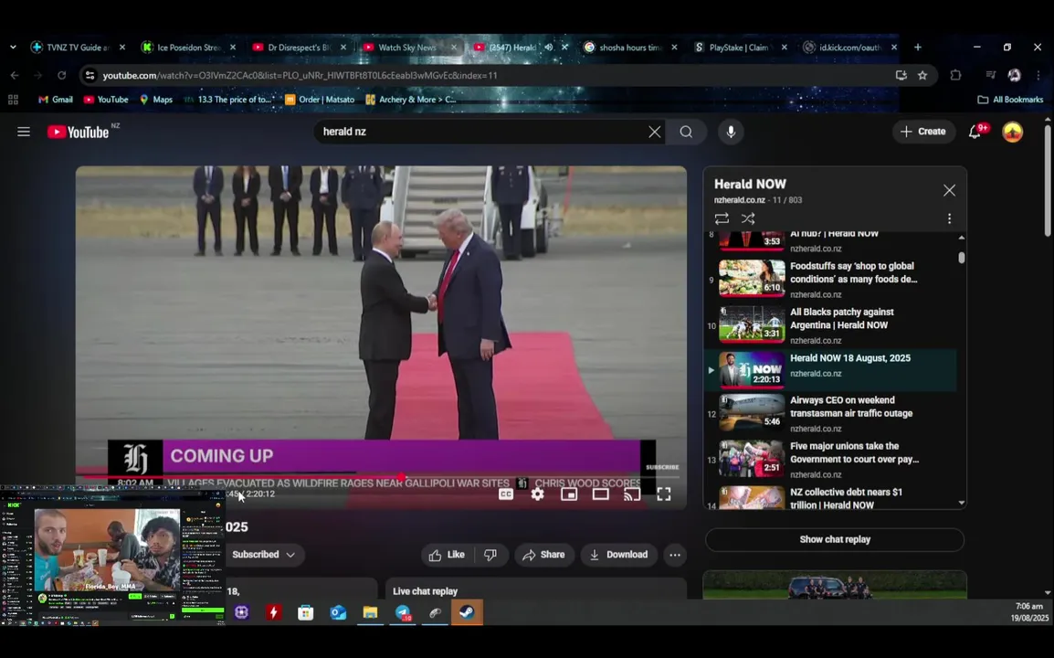Clear the 'herald nz' search text

click(x=654, y=132)
